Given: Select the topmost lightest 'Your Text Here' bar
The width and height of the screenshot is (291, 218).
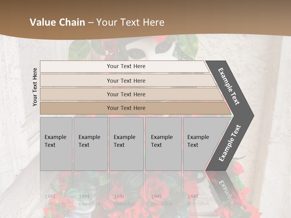Looking at the screenshot, I should pyautogui.click(x=126, y=66).
